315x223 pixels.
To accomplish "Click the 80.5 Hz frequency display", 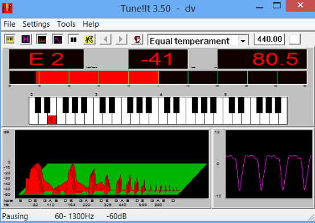I will tap(262, 59).
